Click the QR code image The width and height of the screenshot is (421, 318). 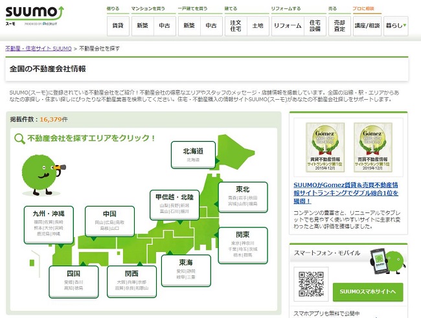311,284
